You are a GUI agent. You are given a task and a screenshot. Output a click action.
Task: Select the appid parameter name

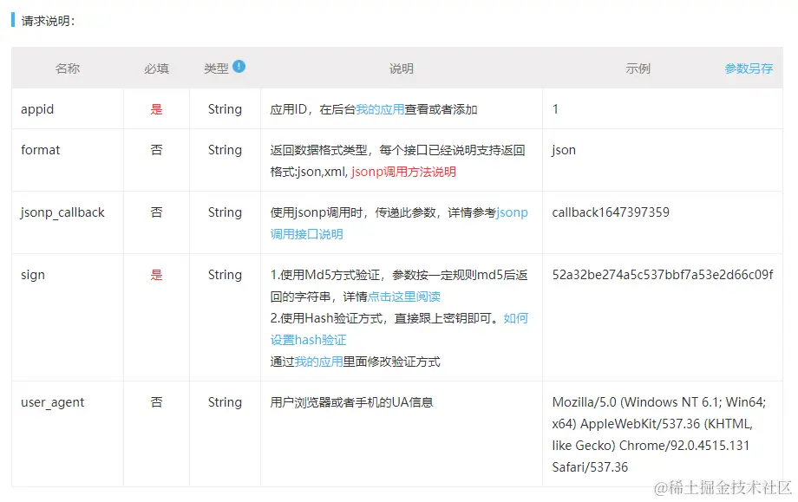tap(37, 109)
